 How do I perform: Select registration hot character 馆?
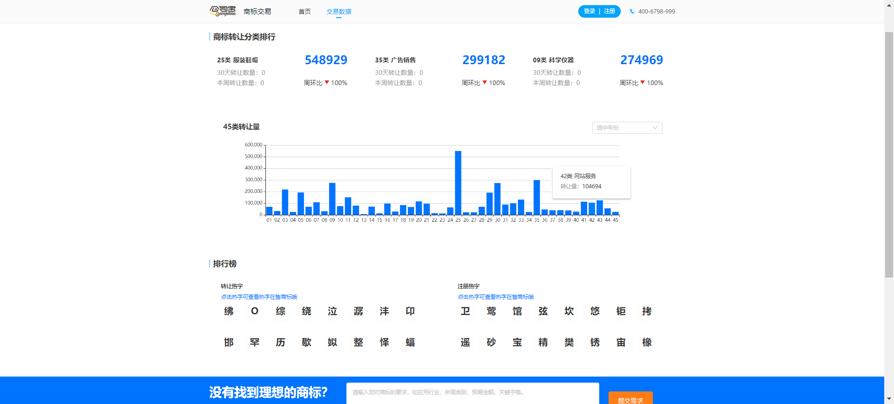(517, 311)
